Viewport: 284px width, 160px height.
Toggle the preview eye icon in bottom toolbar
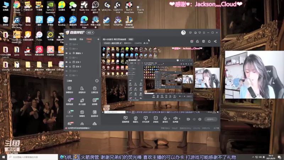pos(194,119)
